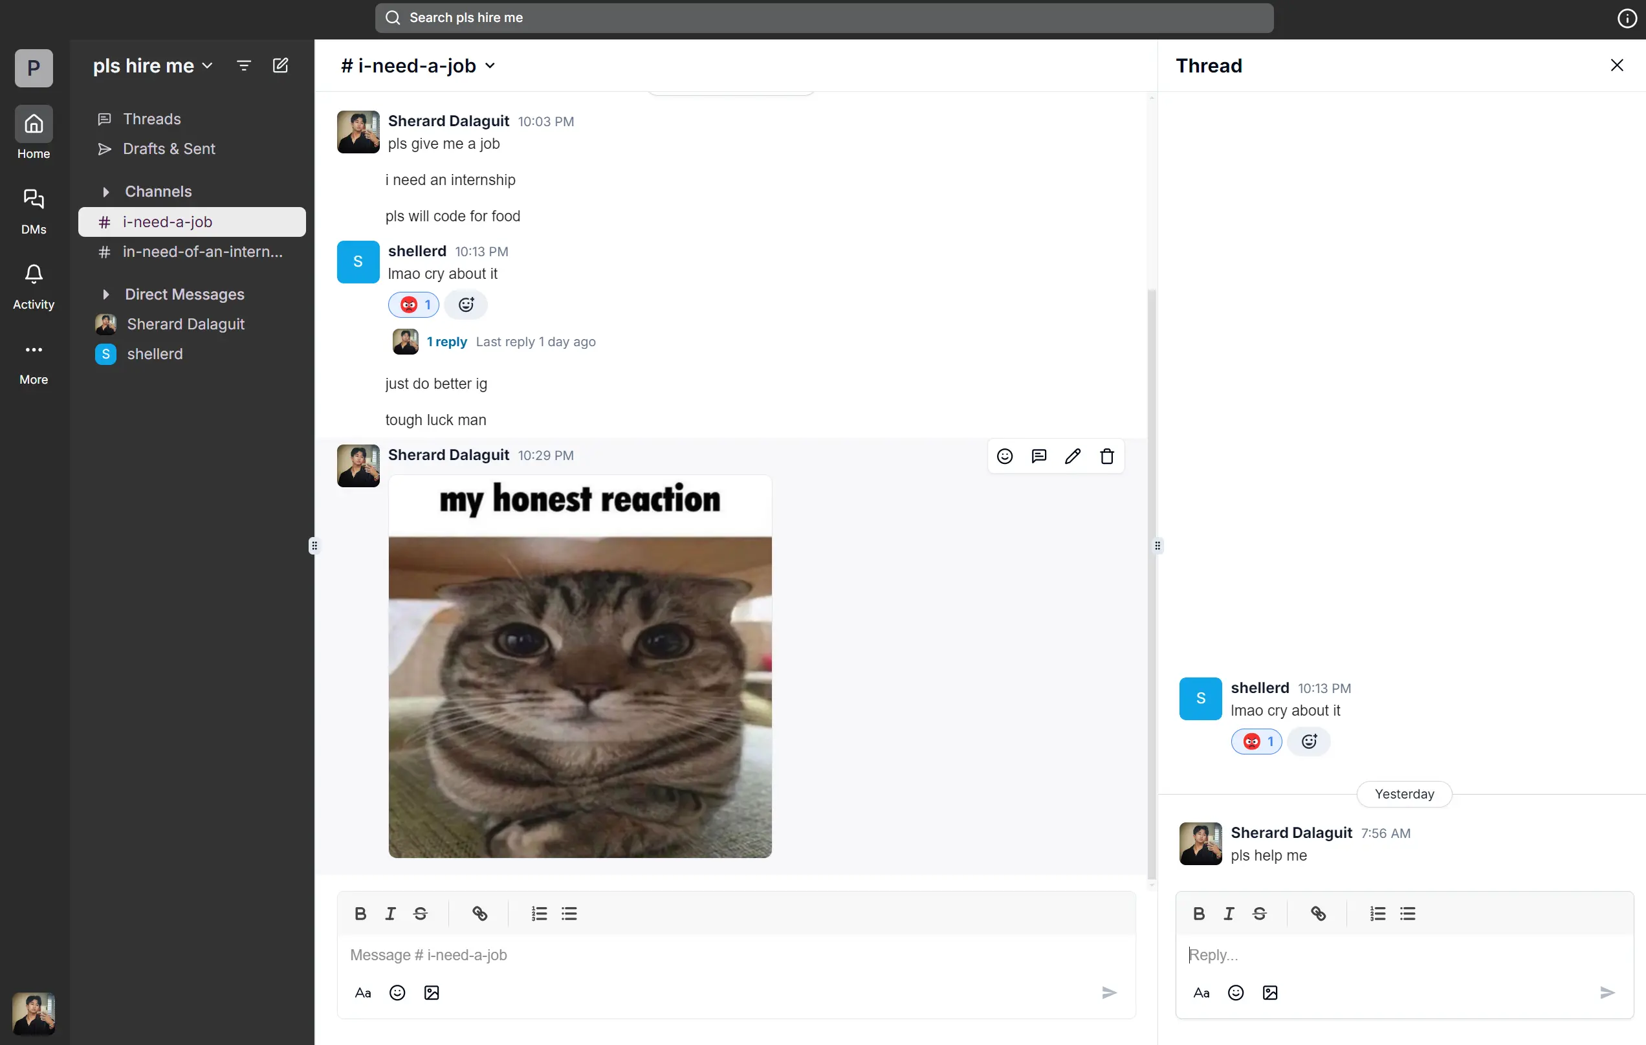
Task: Insert link in channel message toolbar
Action: (x=480, y=914)
